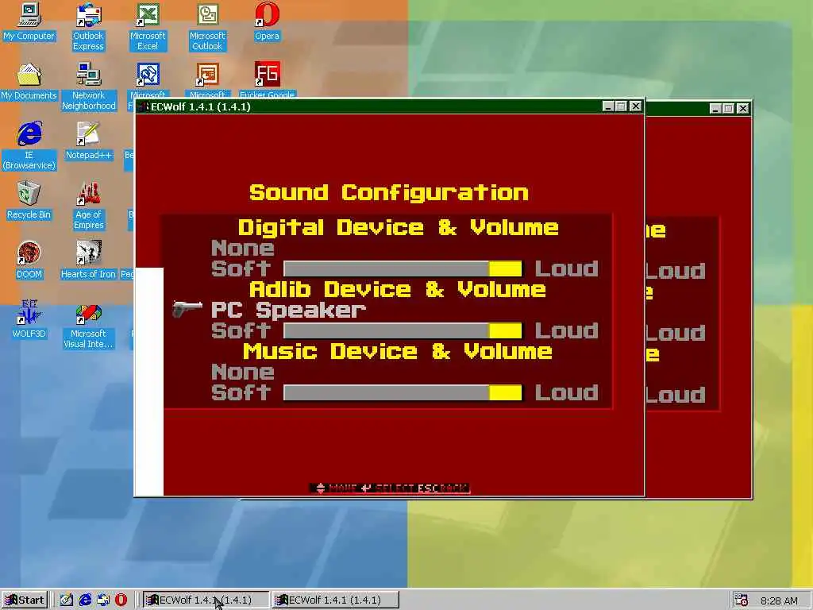Open the IE (Browservice) desktop icon
Screen dimensions: 813x610
click(x=29, y=146)
